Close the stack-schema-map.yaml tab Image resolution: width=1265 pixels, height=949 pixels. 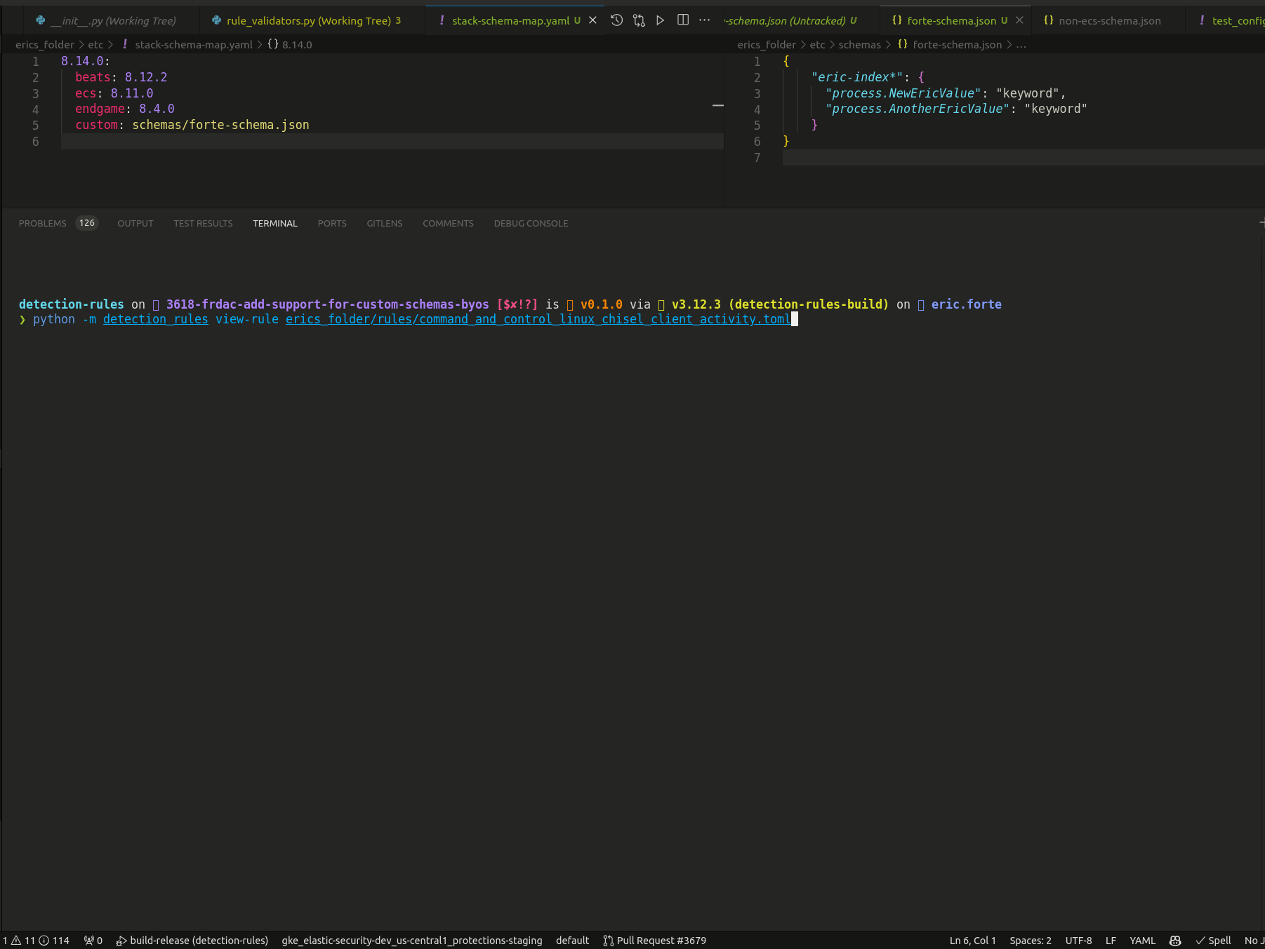click(x=592, y=20)
